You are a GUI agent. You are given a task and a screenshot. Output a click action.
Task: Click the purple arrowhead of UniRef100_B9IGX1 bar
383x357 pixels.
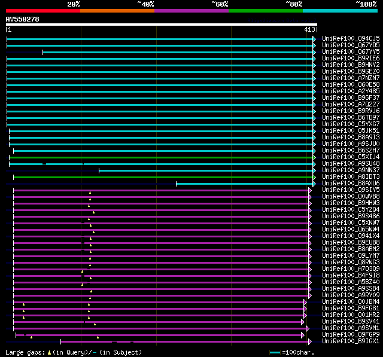[x=310, y=342]
